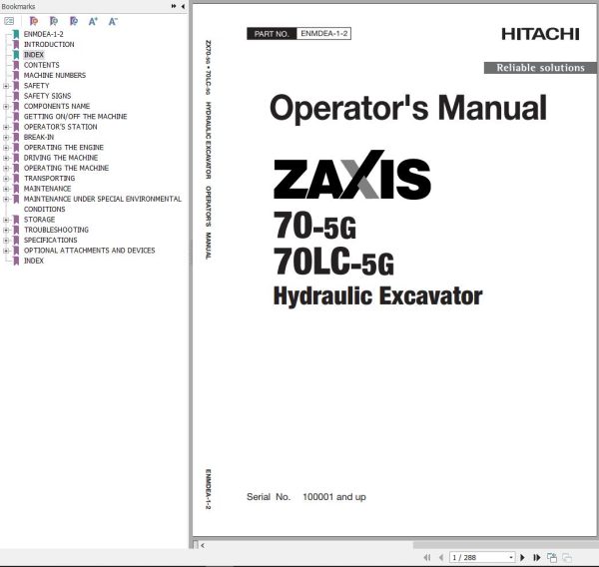
Task: Expand the COMPONENTS NAME bookmark
Action: (6, 107)
